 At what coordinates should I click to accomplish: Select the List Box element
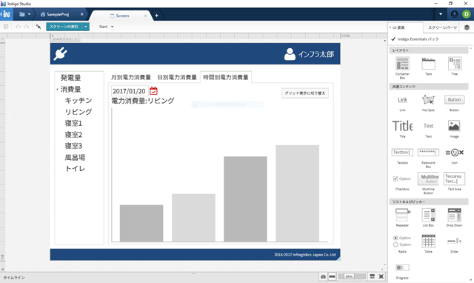point(428,217)
